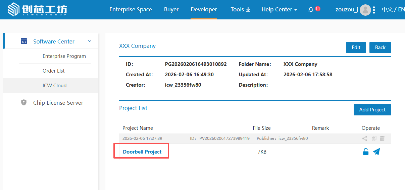Screen dimensions: 405x190
Task: Select ICW Cloud in the sidebar
Action: (54, 86)
